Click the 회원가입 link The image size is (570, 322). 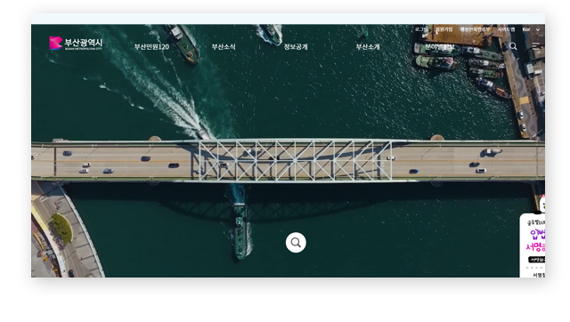[444, 29]
